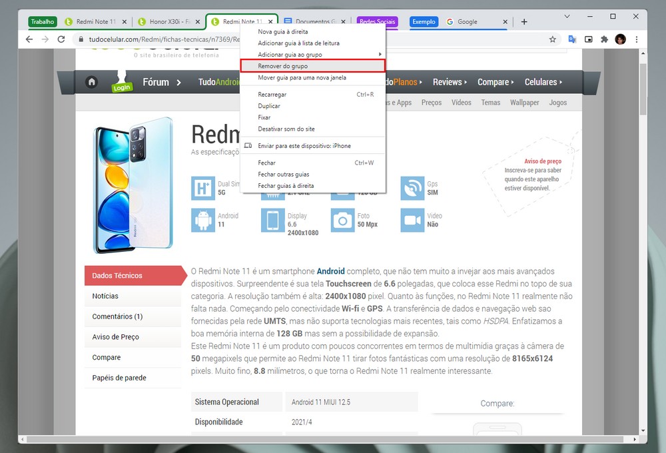
Task: Select Desativar som do site
Action: tap(312, 129)
